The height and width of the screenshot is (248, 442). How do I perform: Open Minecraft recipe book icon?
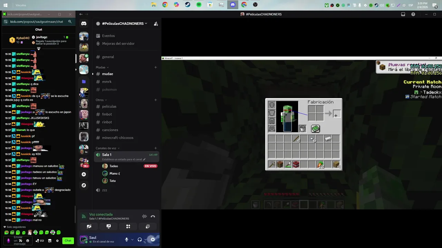tap(315, 129)
